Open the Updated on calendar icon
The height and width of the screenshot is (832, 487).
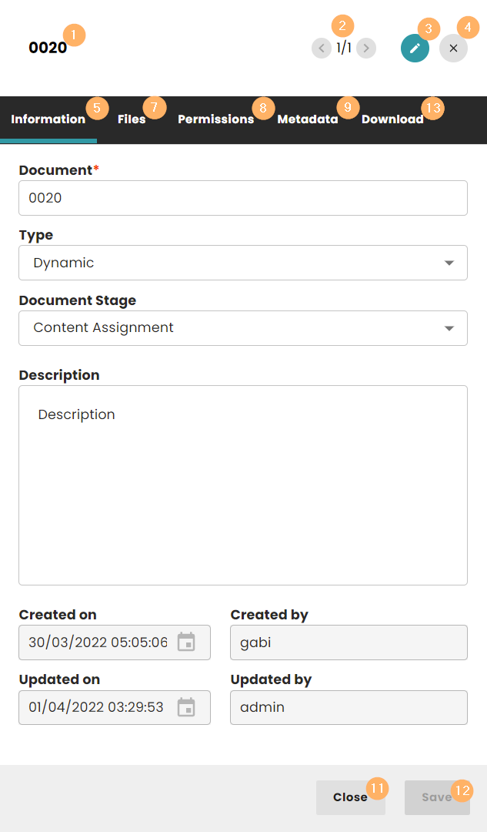(x=186, y=707)
